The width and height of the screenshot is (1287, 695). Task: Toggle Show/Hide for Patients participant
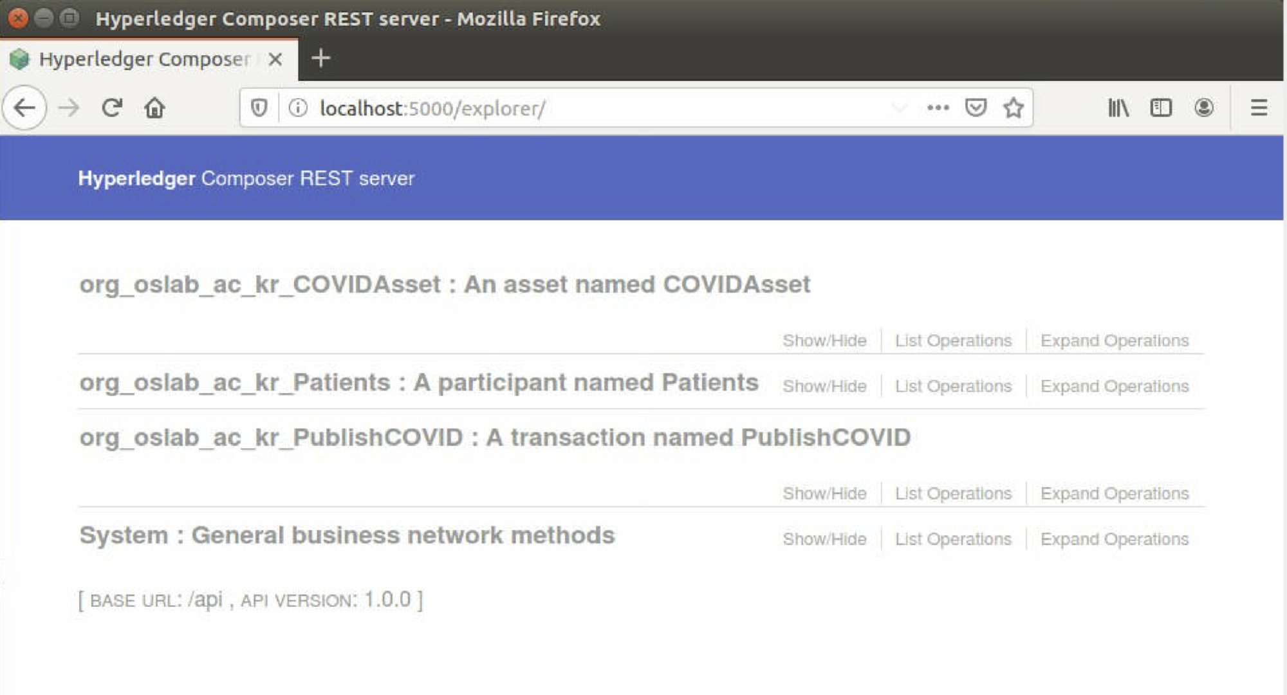824,386
